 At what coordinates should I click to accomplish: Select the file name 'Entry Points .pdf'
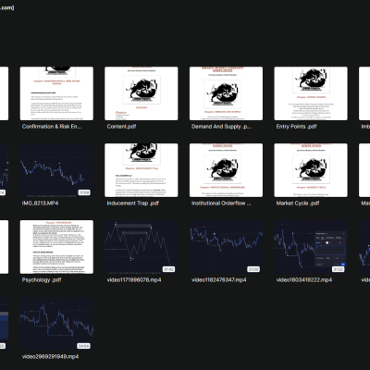tap(296, 127)
